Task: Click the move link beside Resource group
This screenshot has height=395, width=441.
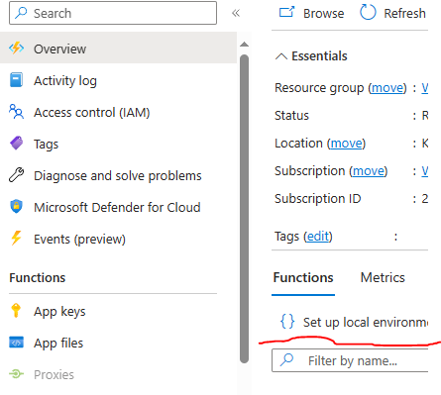Action: 387,88
